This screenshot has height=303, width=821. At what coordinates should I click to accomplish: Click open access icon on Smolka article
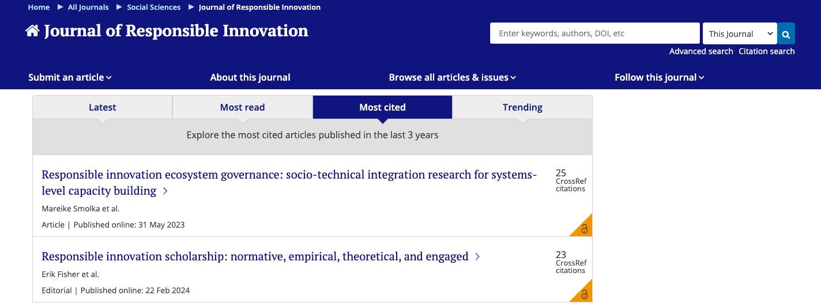click(x=583, y=229)
